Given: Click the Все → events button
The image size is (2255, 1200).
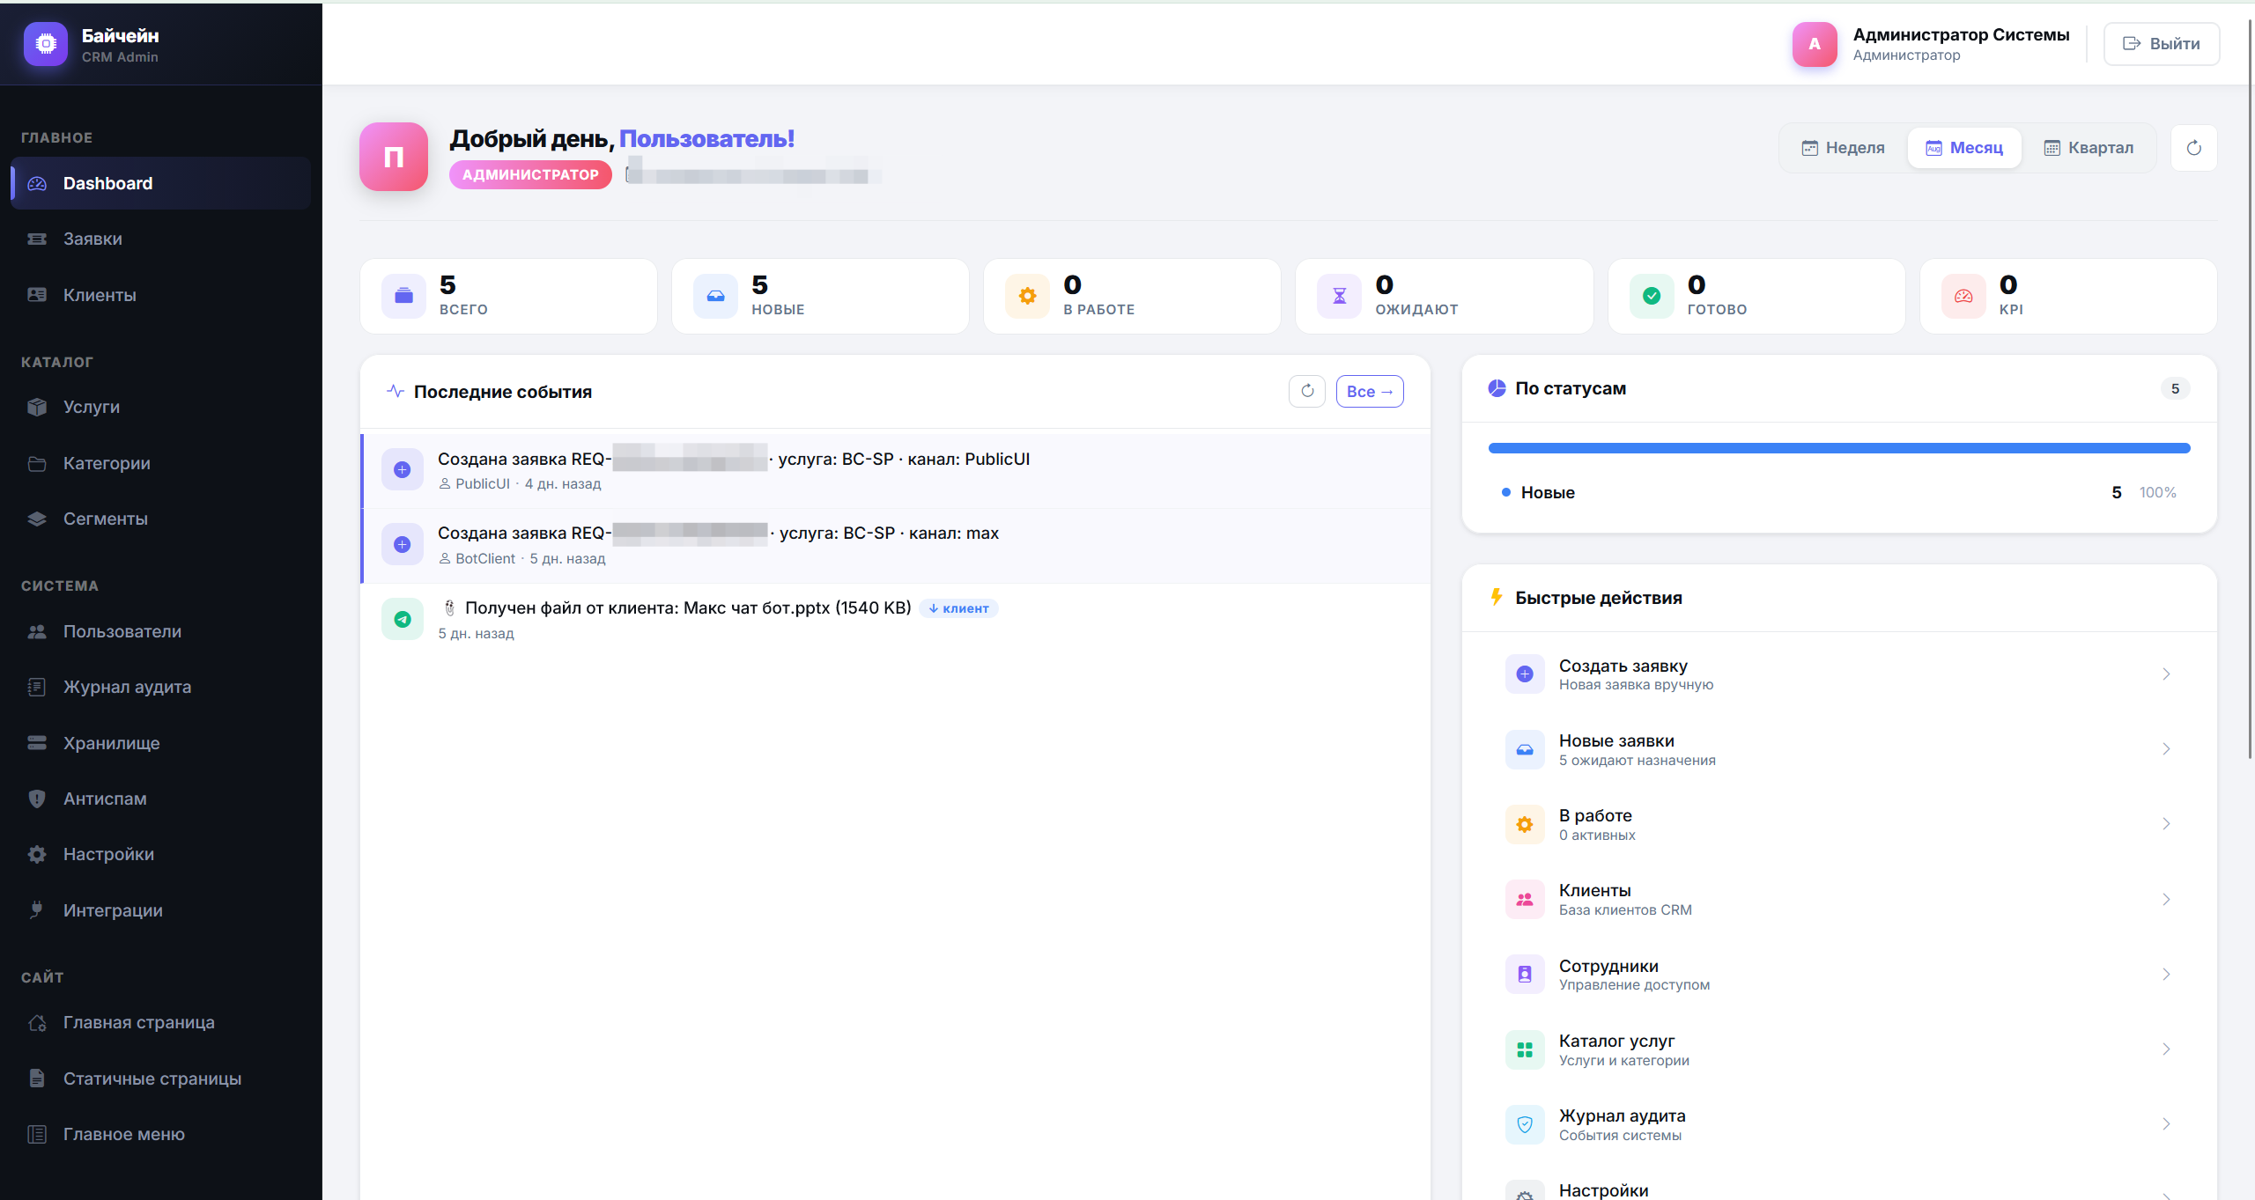Looking at the screenshot, I should pos(1369,391).
